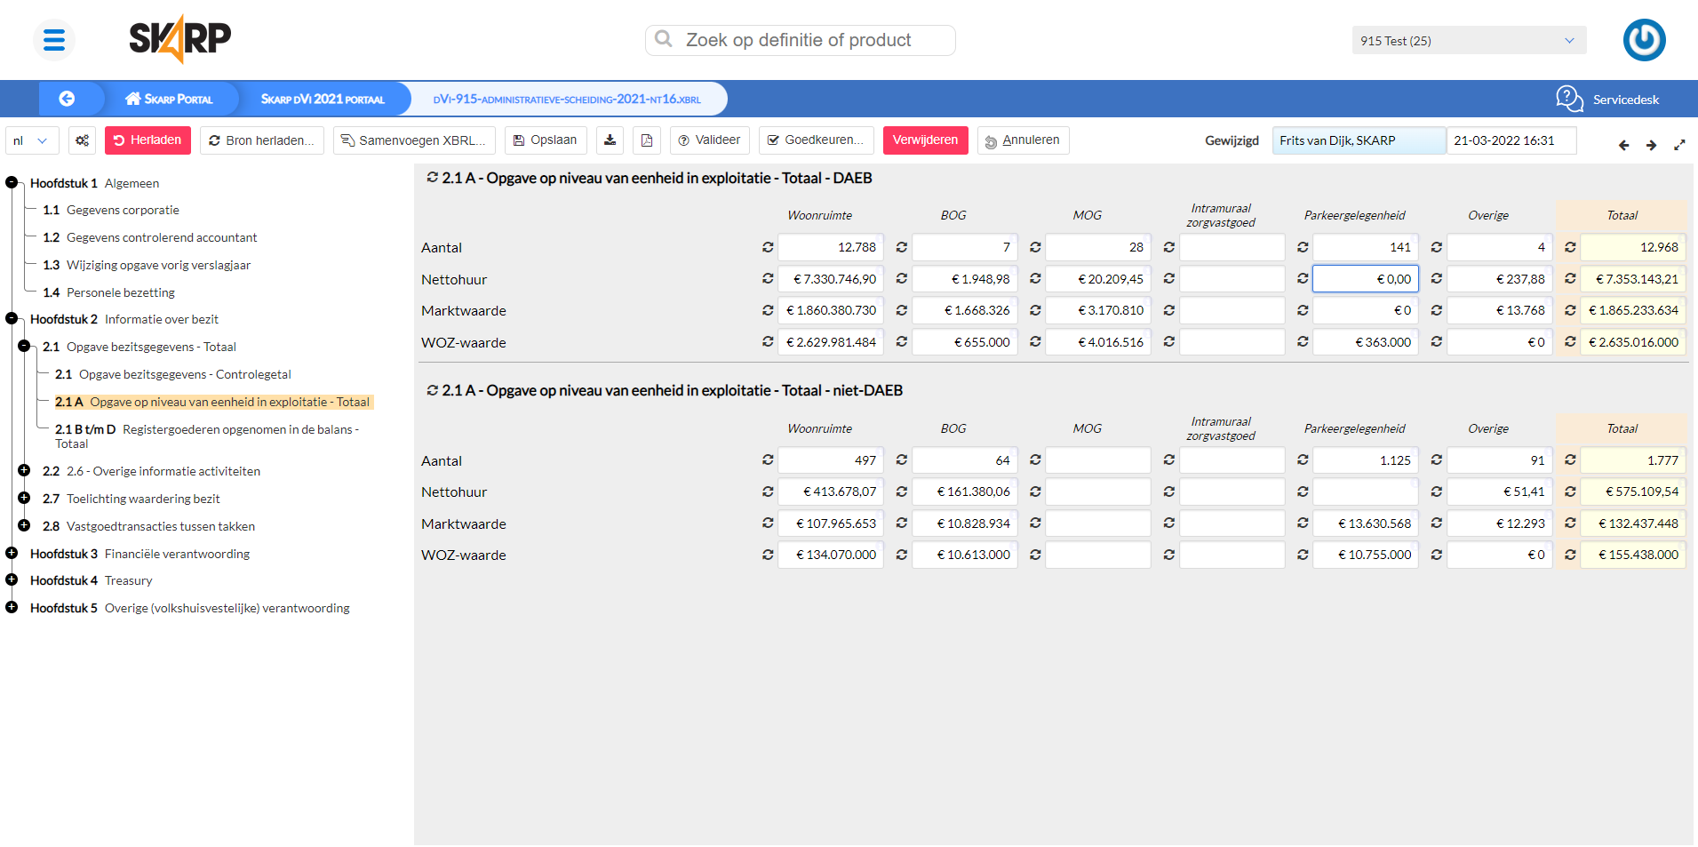The height and width of the screenshot is (847, 1698).
Task: Click the download icon button
Action: click(x=610, y=140)
